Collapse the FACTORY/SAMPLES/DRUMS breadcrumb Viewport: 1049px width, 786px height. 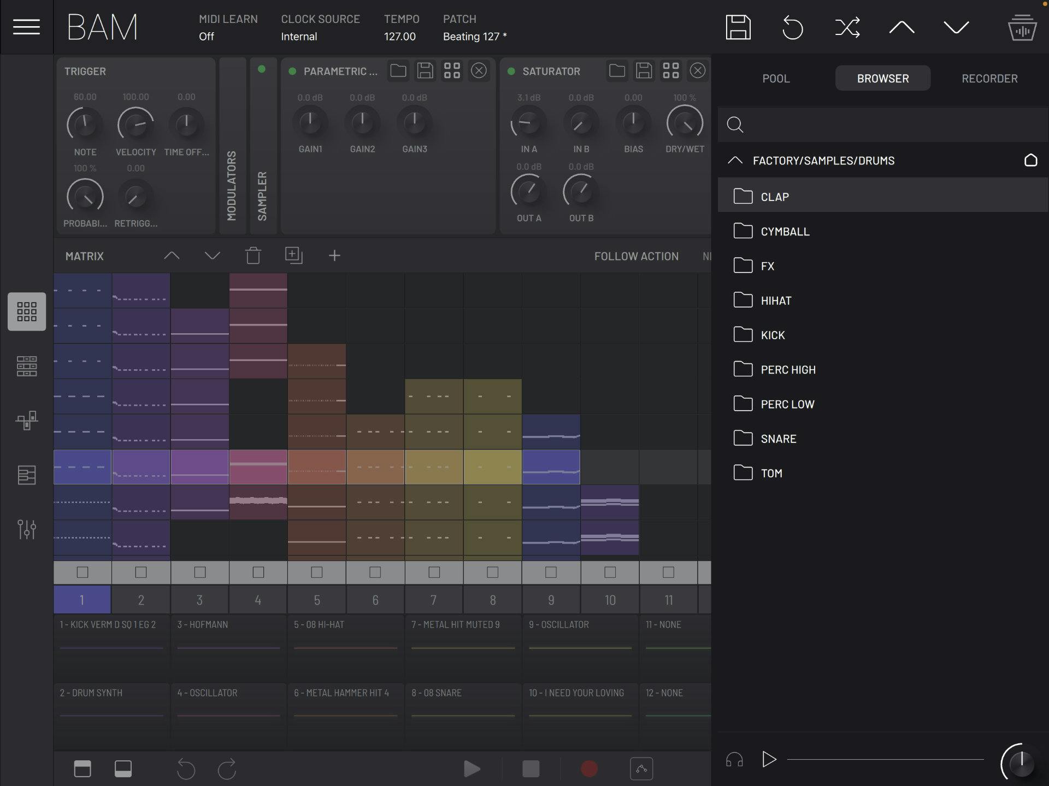point(735,160)
